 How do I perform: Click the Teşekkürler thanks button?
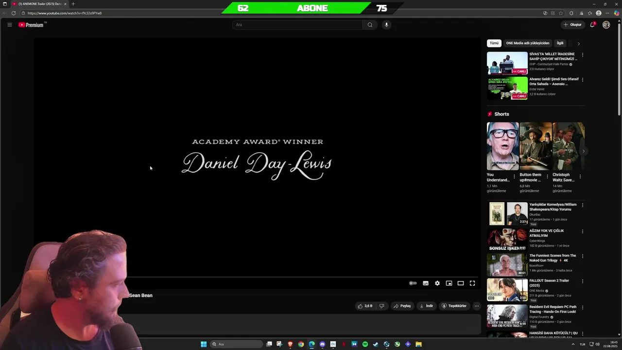point(454,306)
